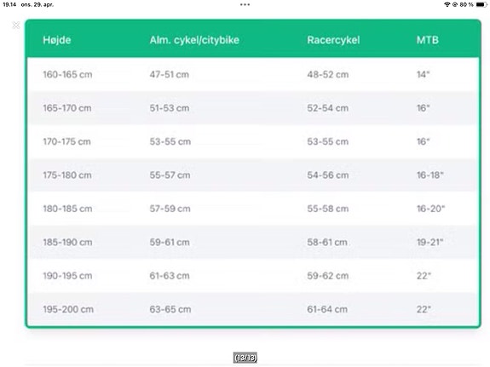Image resolution: width=490 pixels, height=367 pixels.
Task: Select the 48-52 cm racercykel cell
Action: click(328, 75)
